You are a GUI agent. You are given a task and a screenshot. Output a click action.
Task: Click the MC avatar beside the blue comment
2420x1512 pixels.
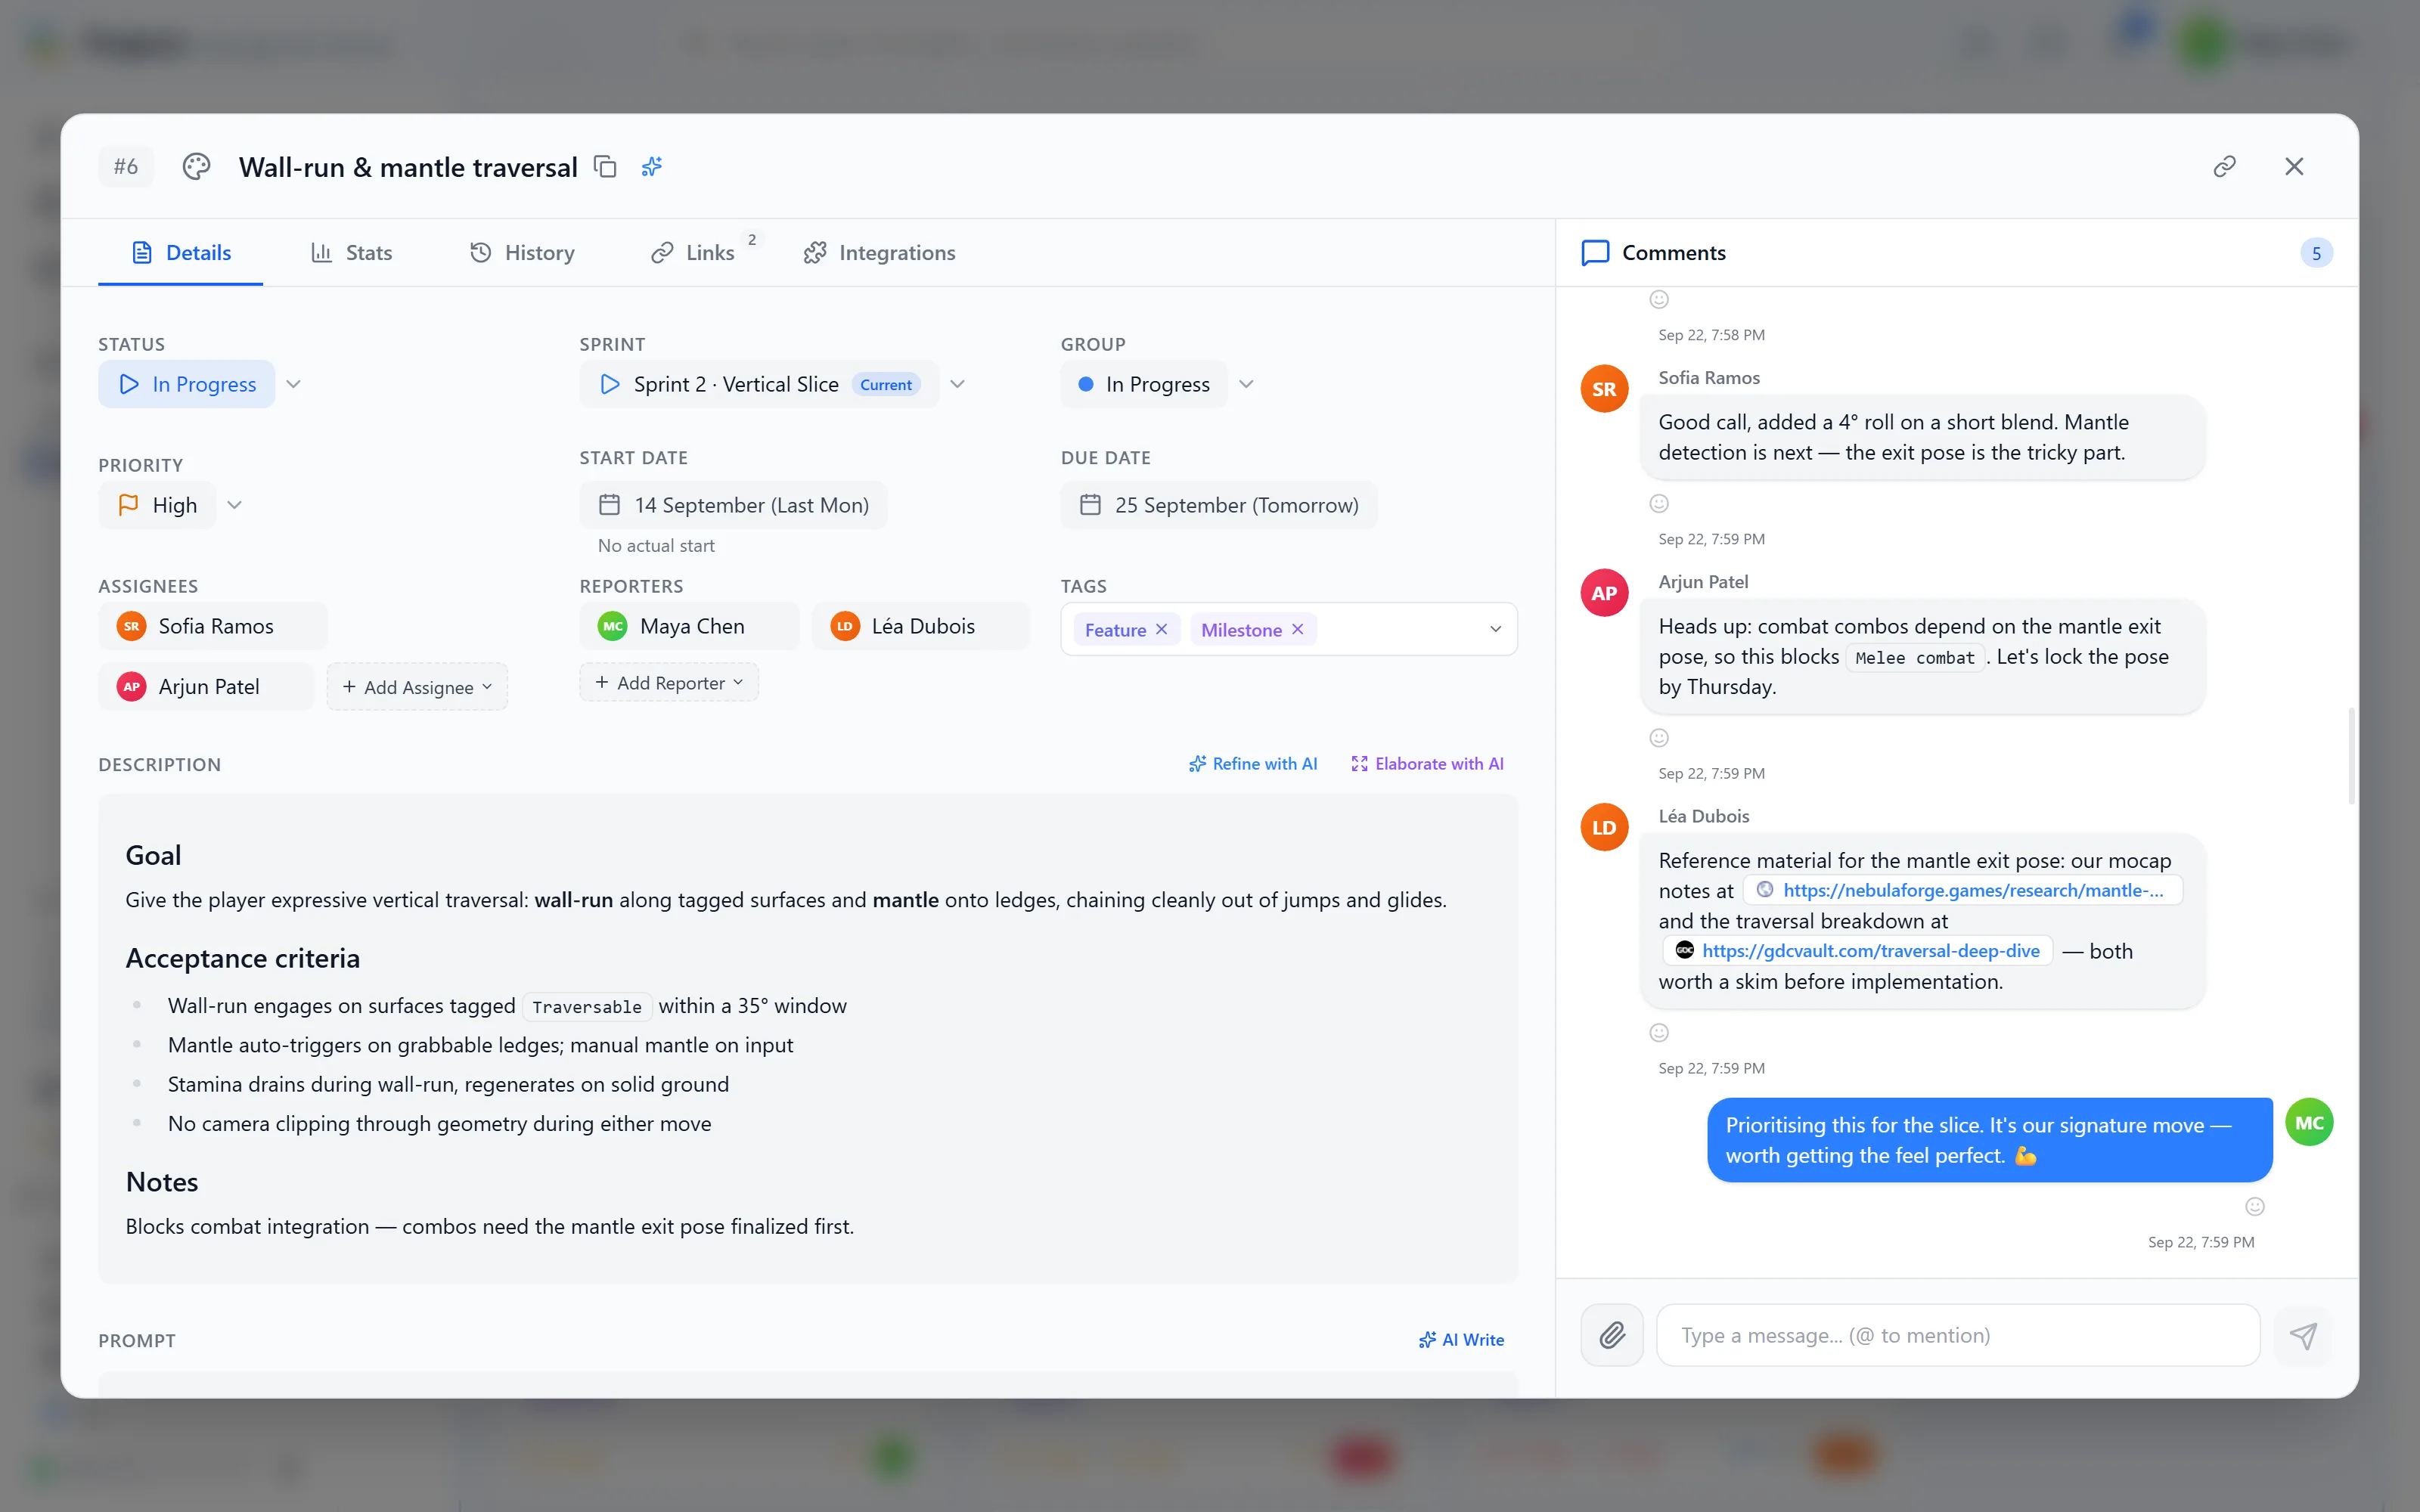pyautogui.click(x=2309, y=1123)
